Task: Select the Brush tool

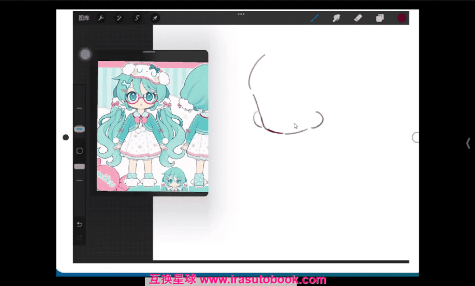Action: pyautogui.click(x=315, y=18)
